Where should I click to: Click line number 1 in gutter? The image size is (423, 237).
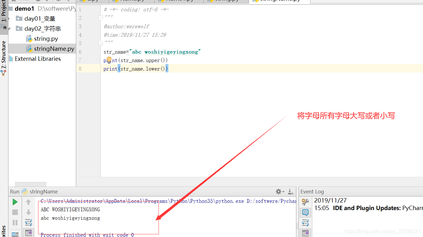pyautogui.click(x=80, y=9)
